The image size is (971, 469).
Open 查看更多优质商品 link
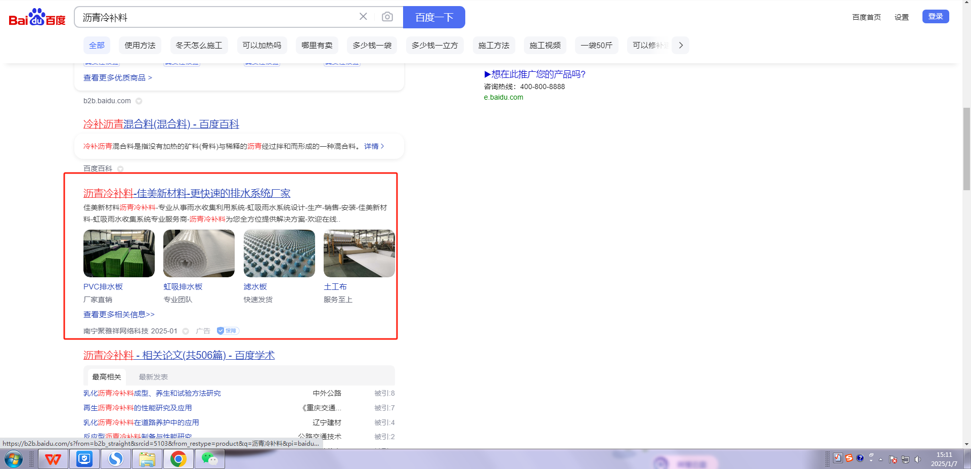pyautogui.click(x=118, y=78)
